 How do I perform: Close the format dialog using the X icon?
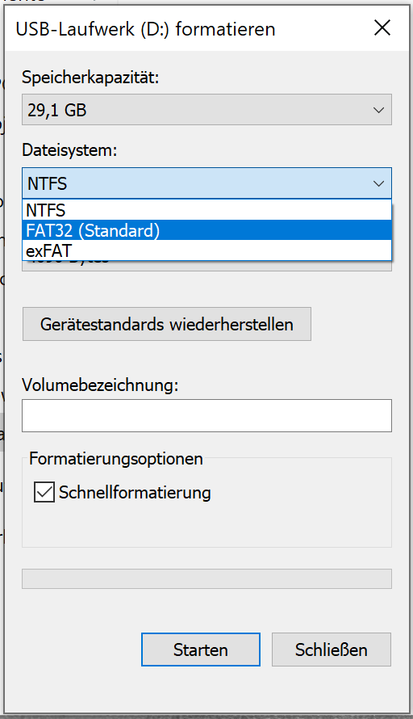click(382, 28)
